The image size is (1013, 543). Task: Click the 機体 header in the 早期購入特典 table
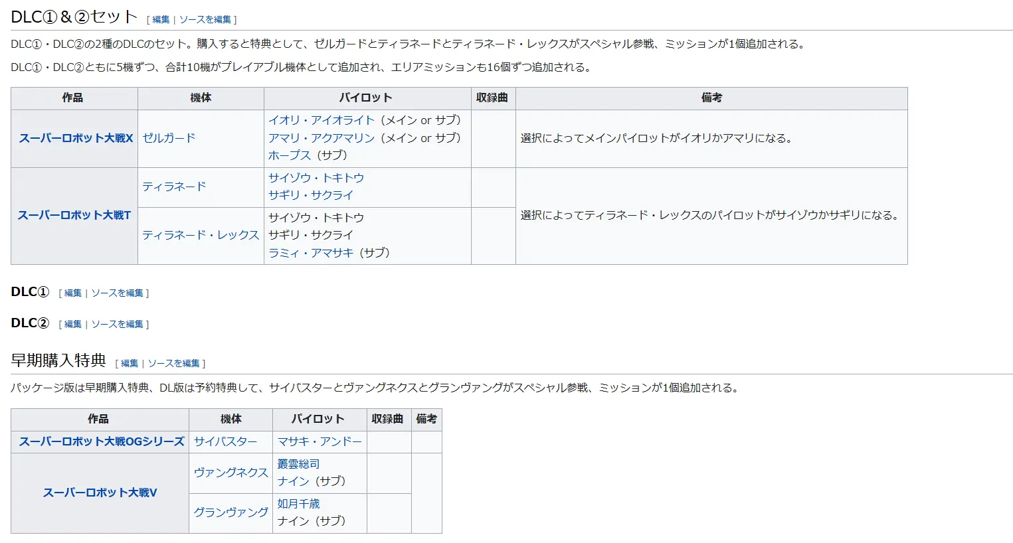click(231, 419)
